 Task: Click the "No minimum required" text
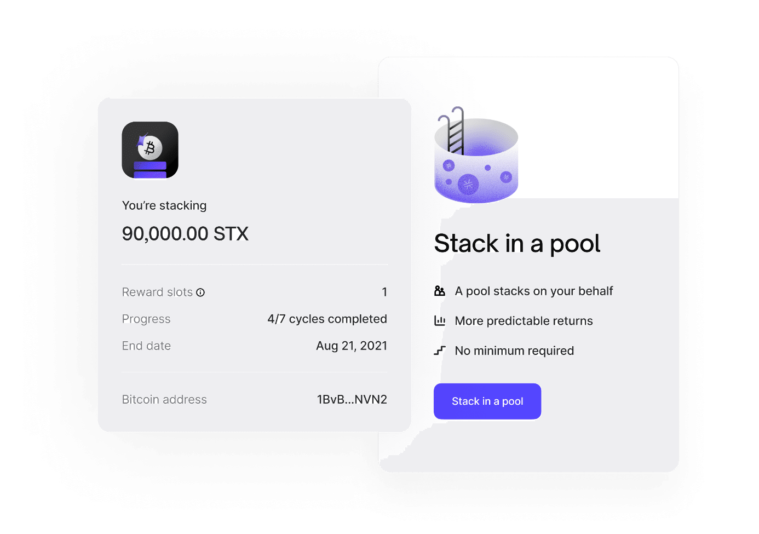[514, 351]
